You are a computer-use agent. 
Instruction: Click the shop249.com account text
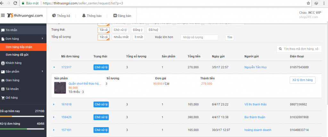[x=308, y=17]
